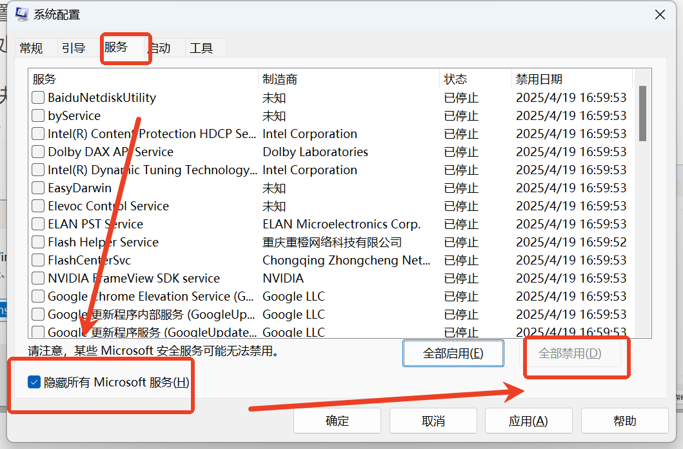The height and width of the screenshot is (449, 683).
Task: Tick the ELAN PST Service checkbox
Action: tap(38, 224)
